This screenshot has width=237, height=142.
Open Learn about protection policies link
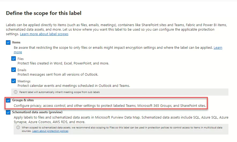[50, 131]
